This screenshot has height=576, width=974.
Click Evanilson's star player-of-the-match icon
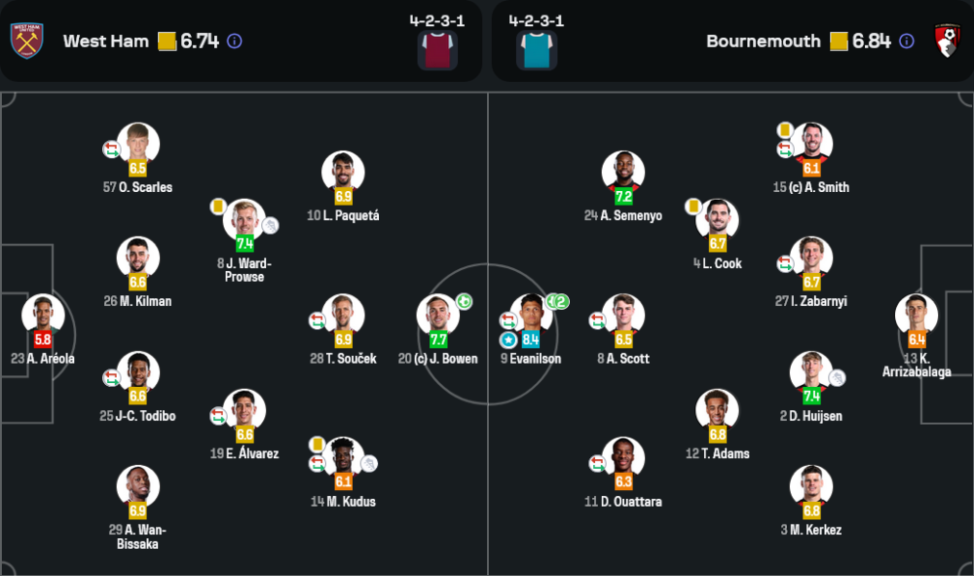pyautogui.click(x=508, y=340)
